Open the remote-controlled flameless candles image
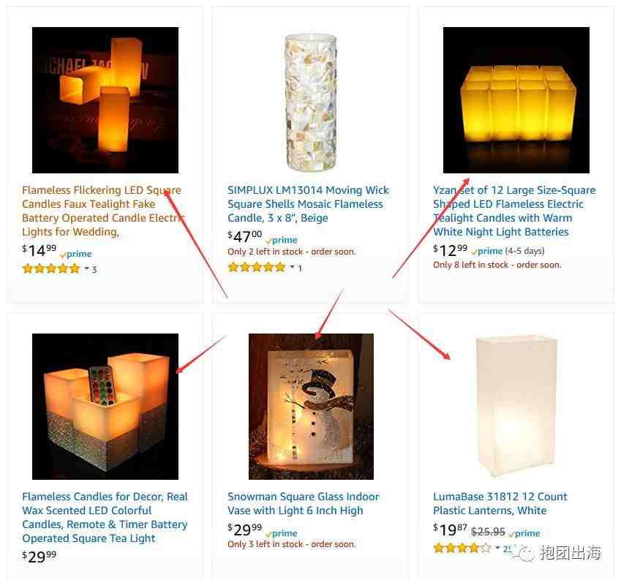This screenshot has width=621, height=580. click(105, 406)
